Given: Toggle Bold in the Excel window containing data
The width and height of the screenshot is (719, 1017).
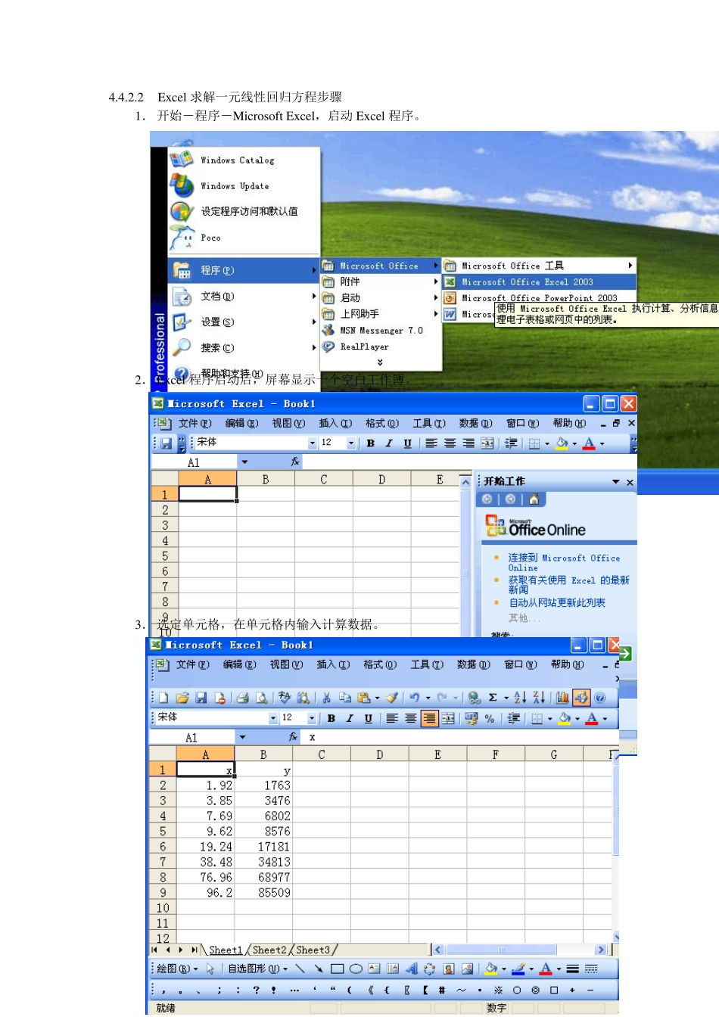Looking at the screenshot, I should pos(331,718).
